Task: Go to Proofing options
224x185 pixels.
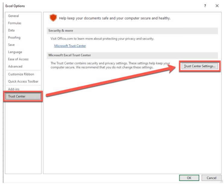Action: pyautogui.click(x=14, y=37)
